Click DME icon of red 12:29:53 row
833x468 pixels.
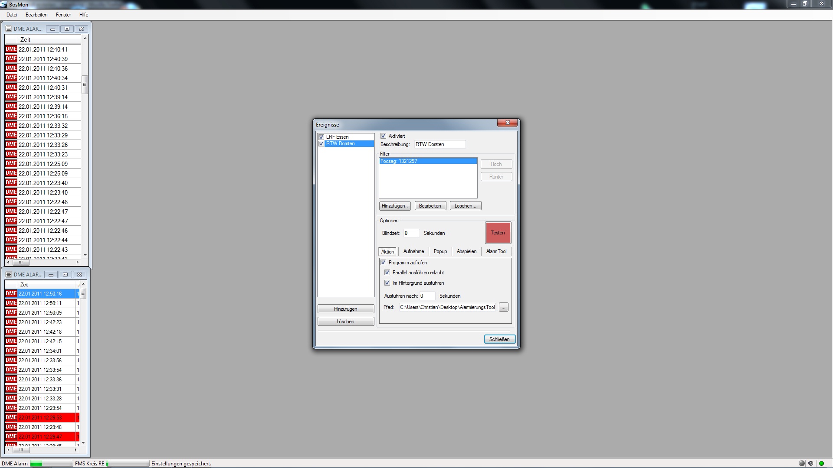point(11,417)
